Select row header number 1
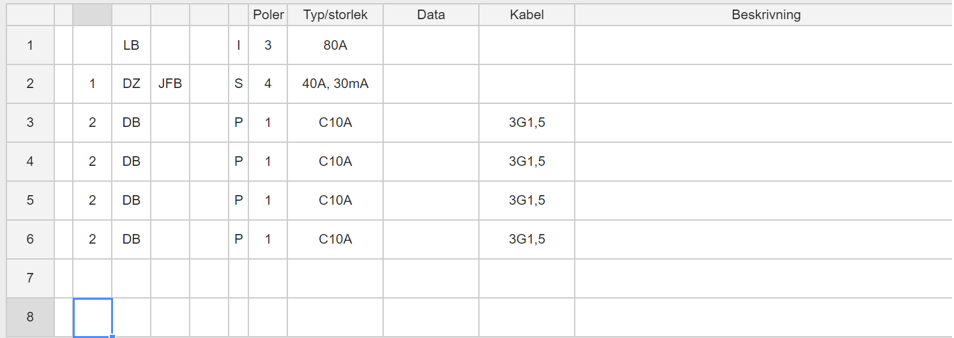Viewport: 954px width, 338px height. point(30,45)
